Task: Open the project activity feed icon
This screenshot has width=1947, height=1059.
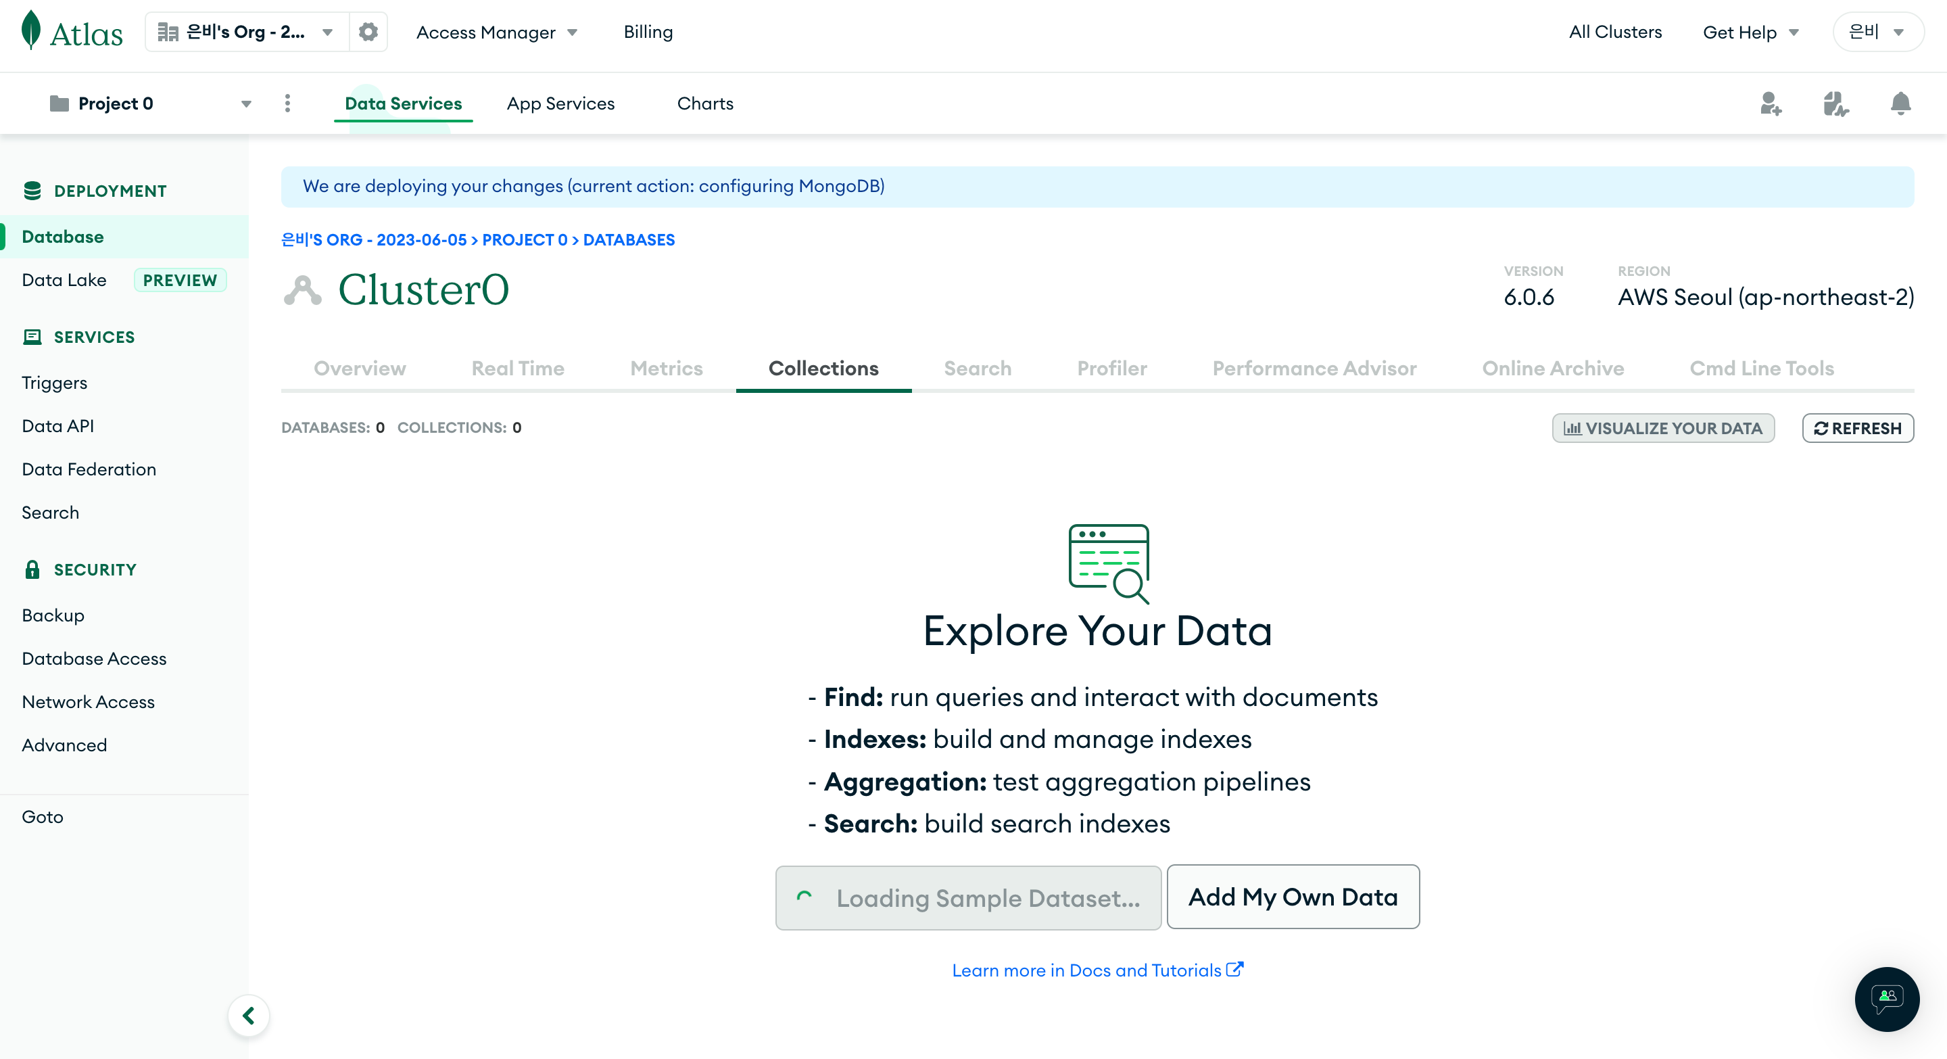Action: tap(1835, 103)
